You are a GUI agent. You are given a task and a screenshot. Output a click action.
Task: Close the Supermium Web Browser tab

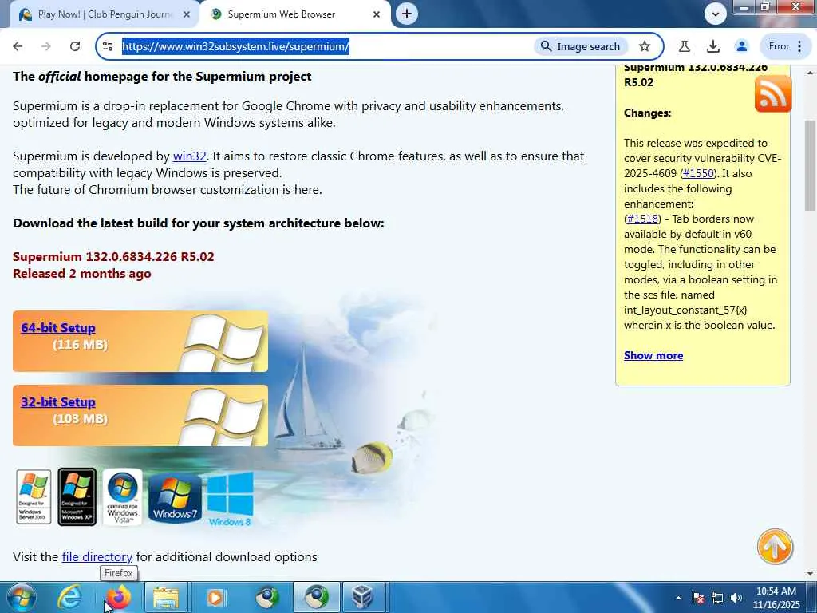(x=377, y=14)
